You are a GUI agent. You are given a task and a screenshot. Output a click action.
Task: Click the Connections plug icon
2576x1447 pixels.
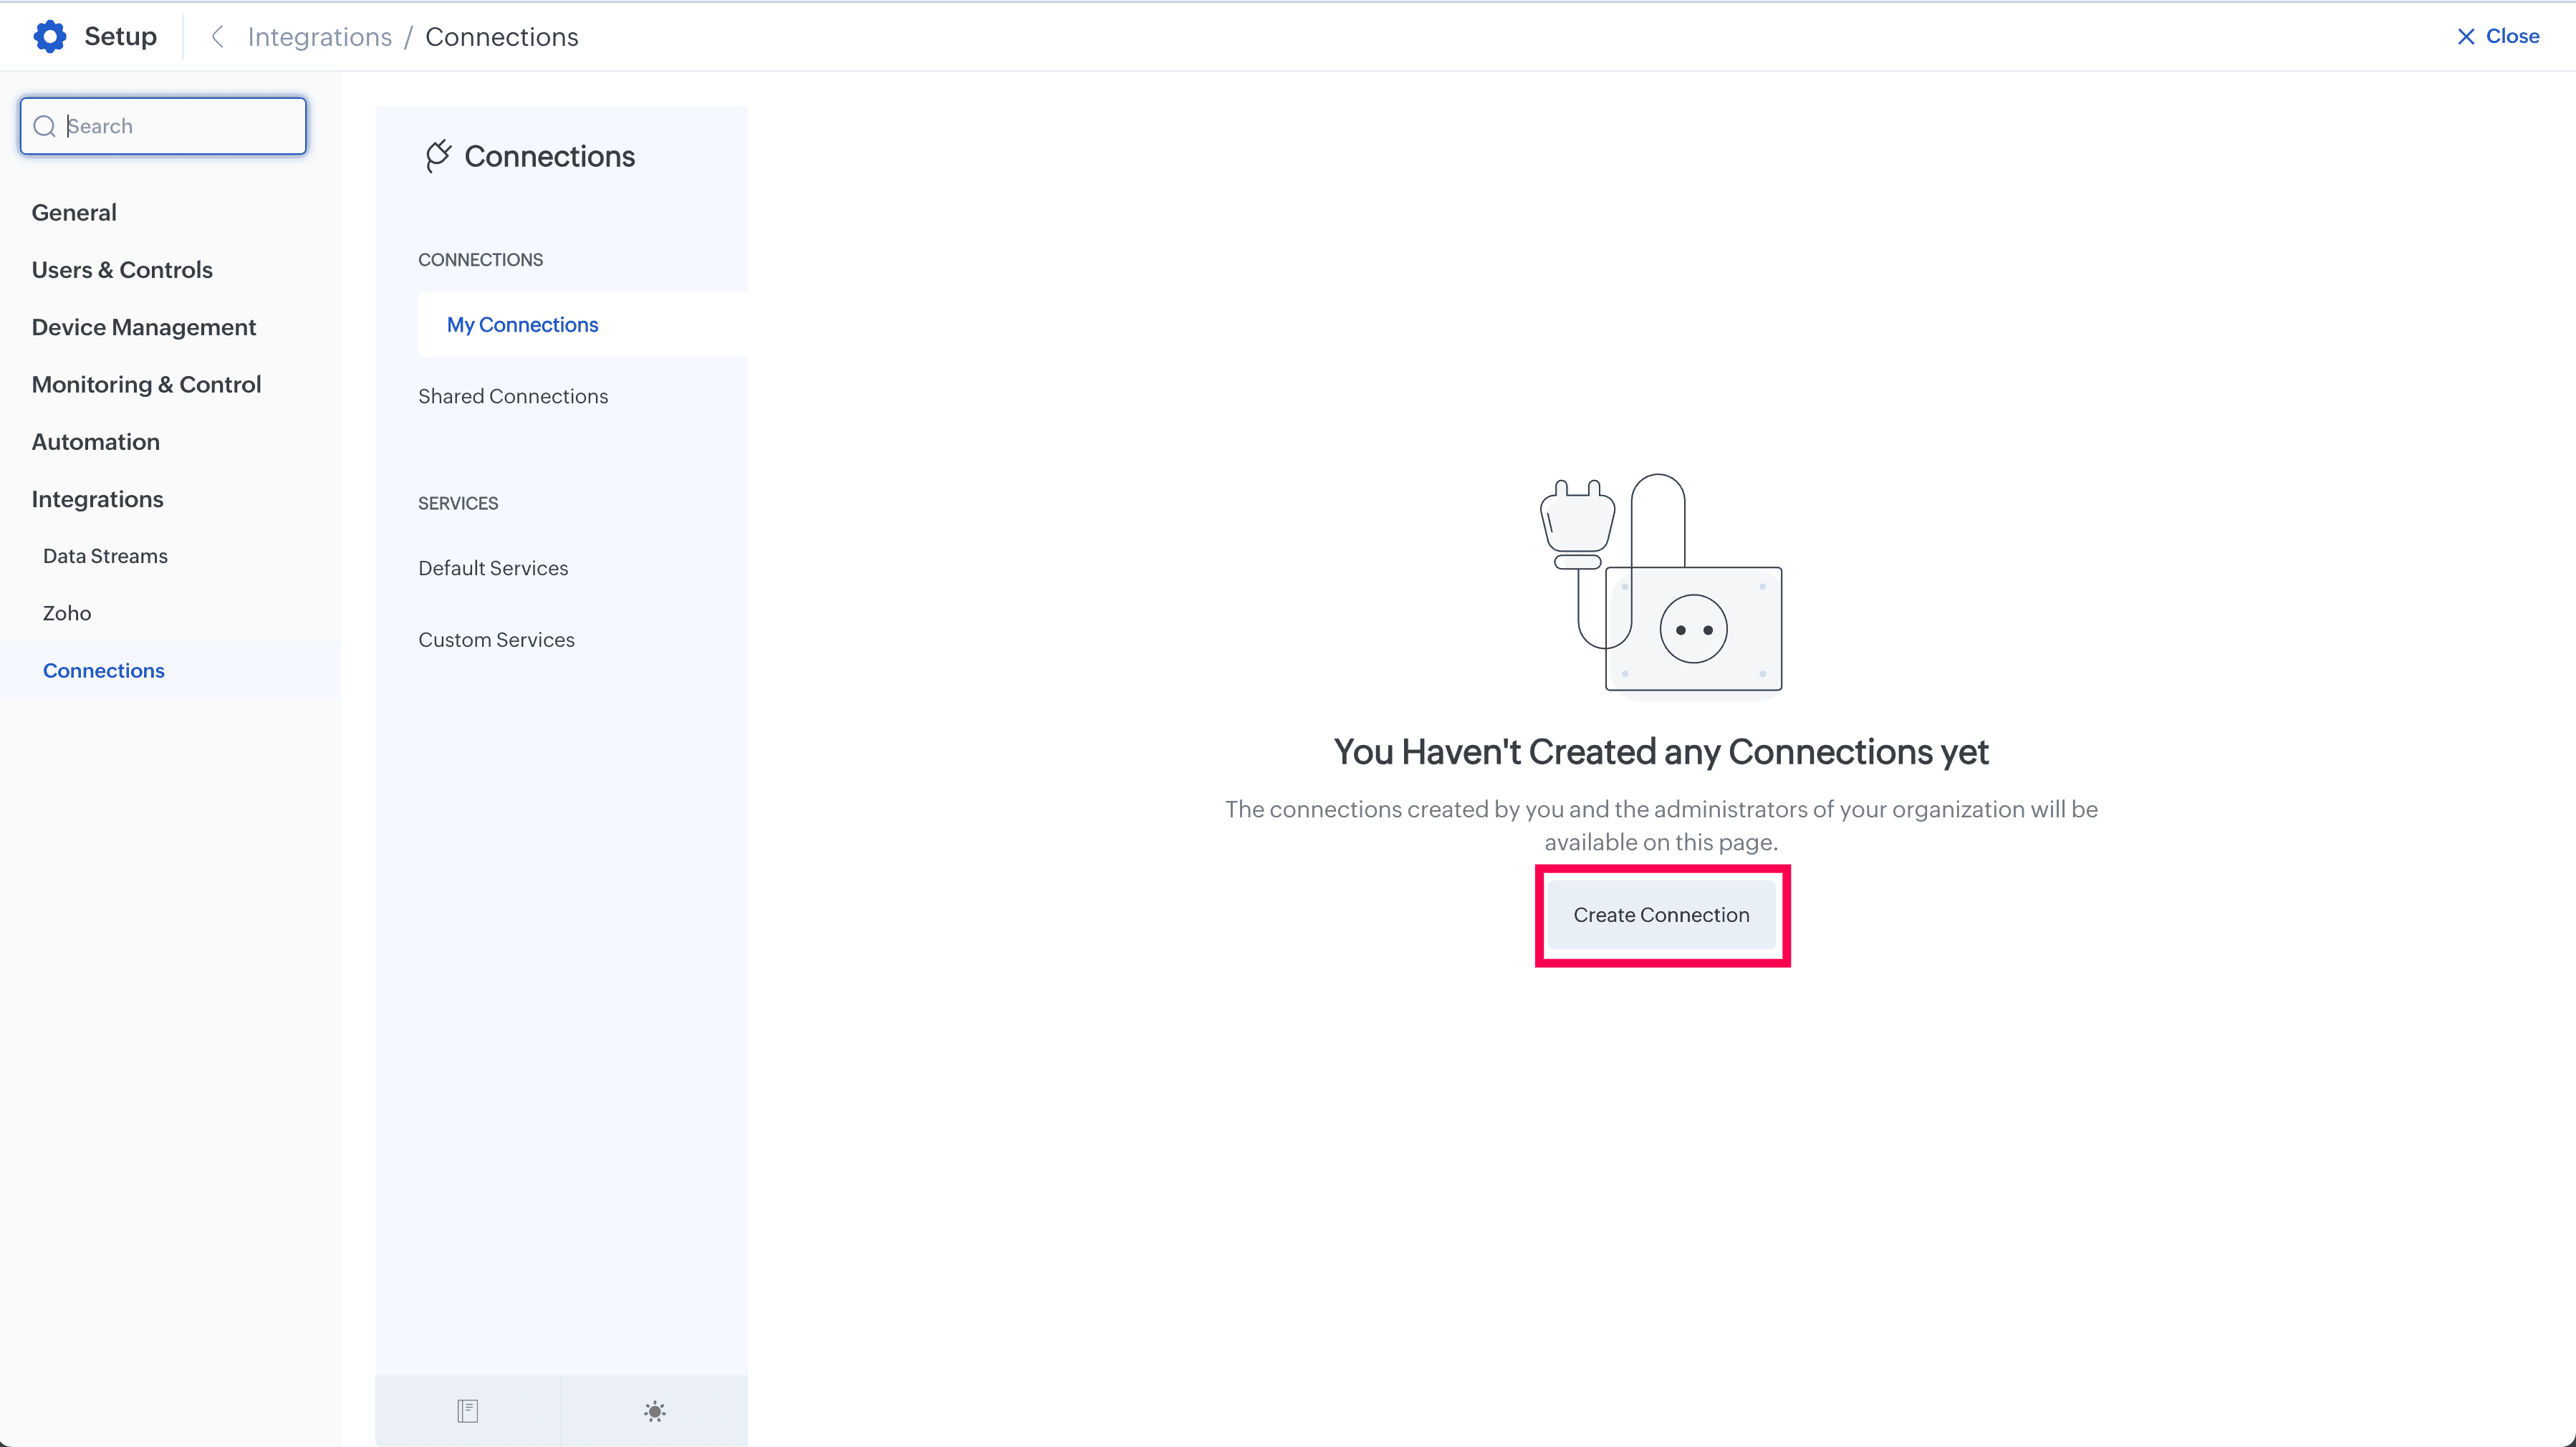438,156
